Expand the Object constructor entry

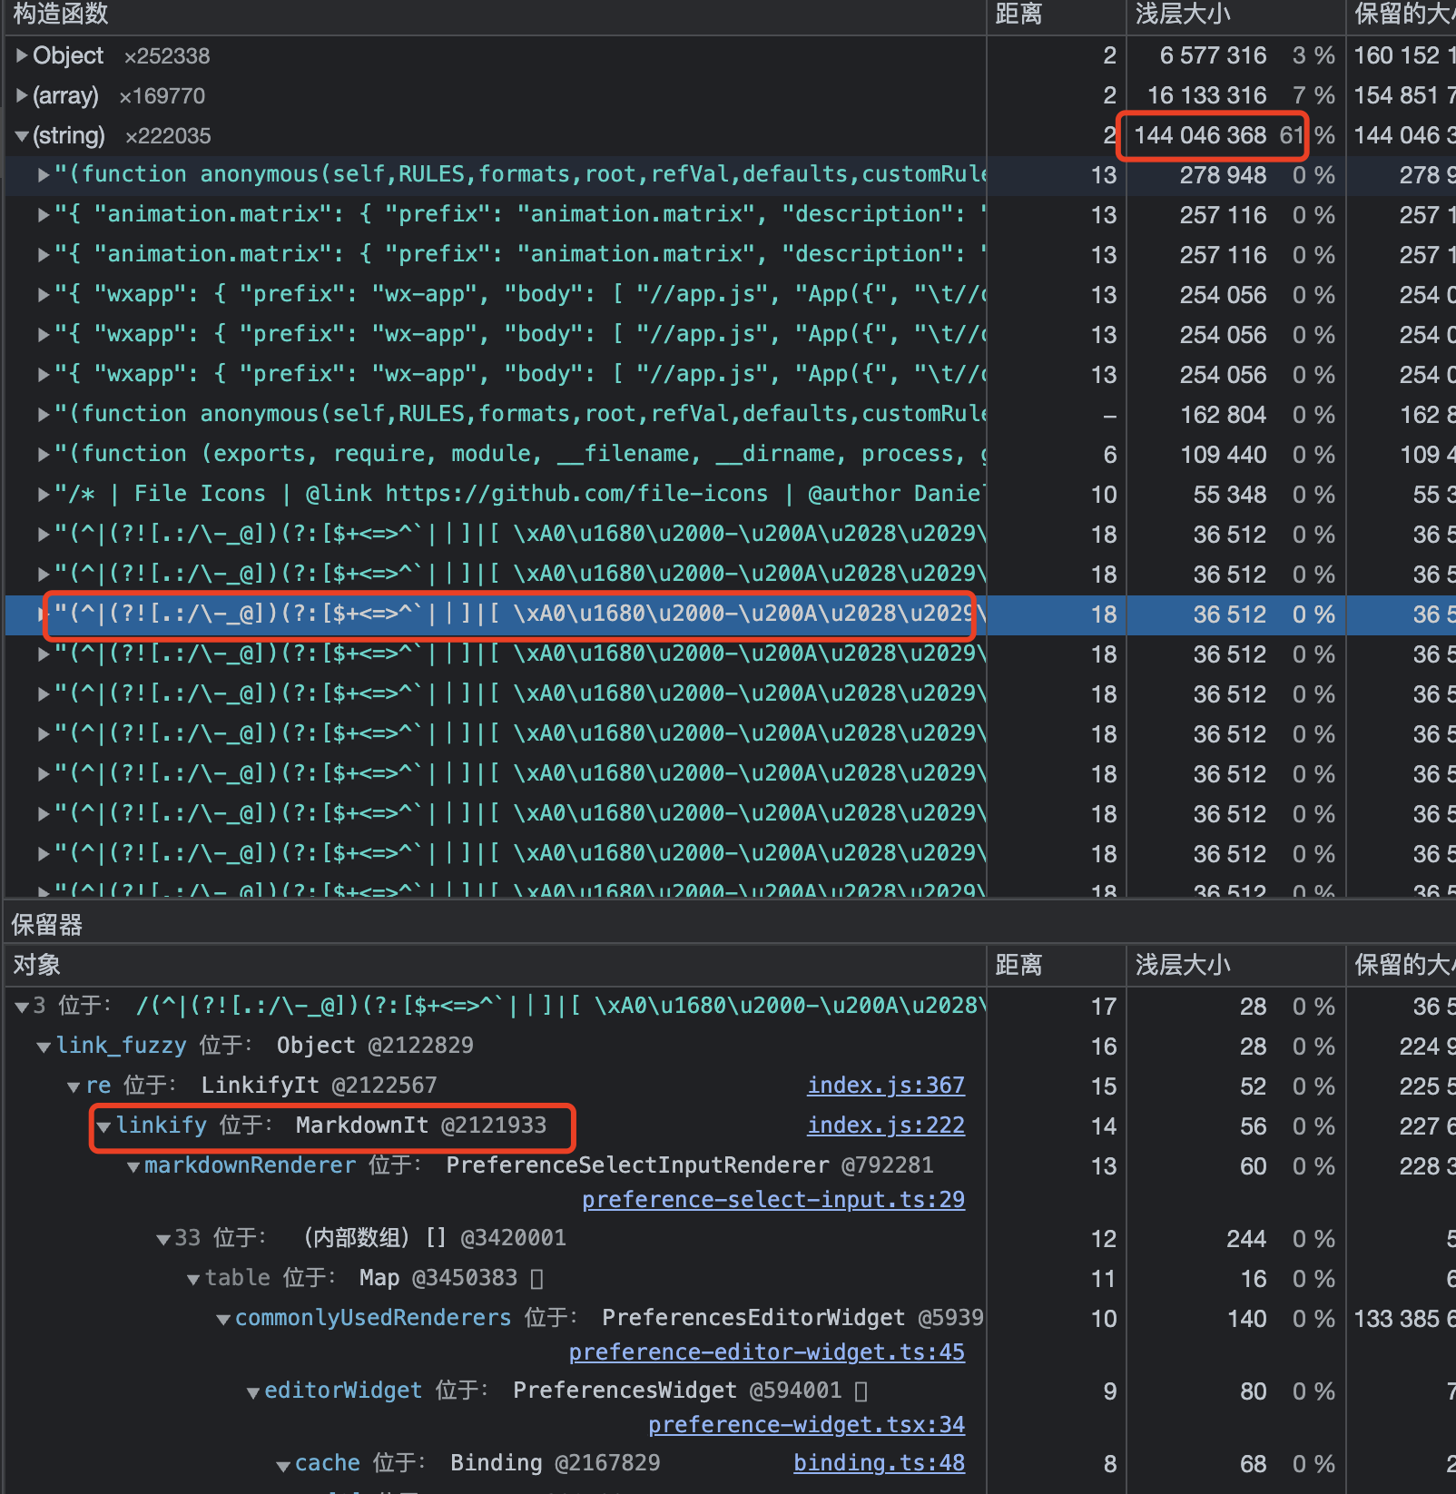click(21, 55)
